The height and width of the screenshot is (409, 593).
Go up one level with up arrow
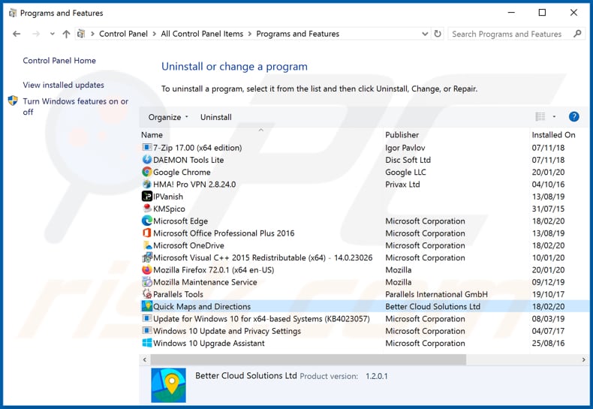[x=66, y=34]
